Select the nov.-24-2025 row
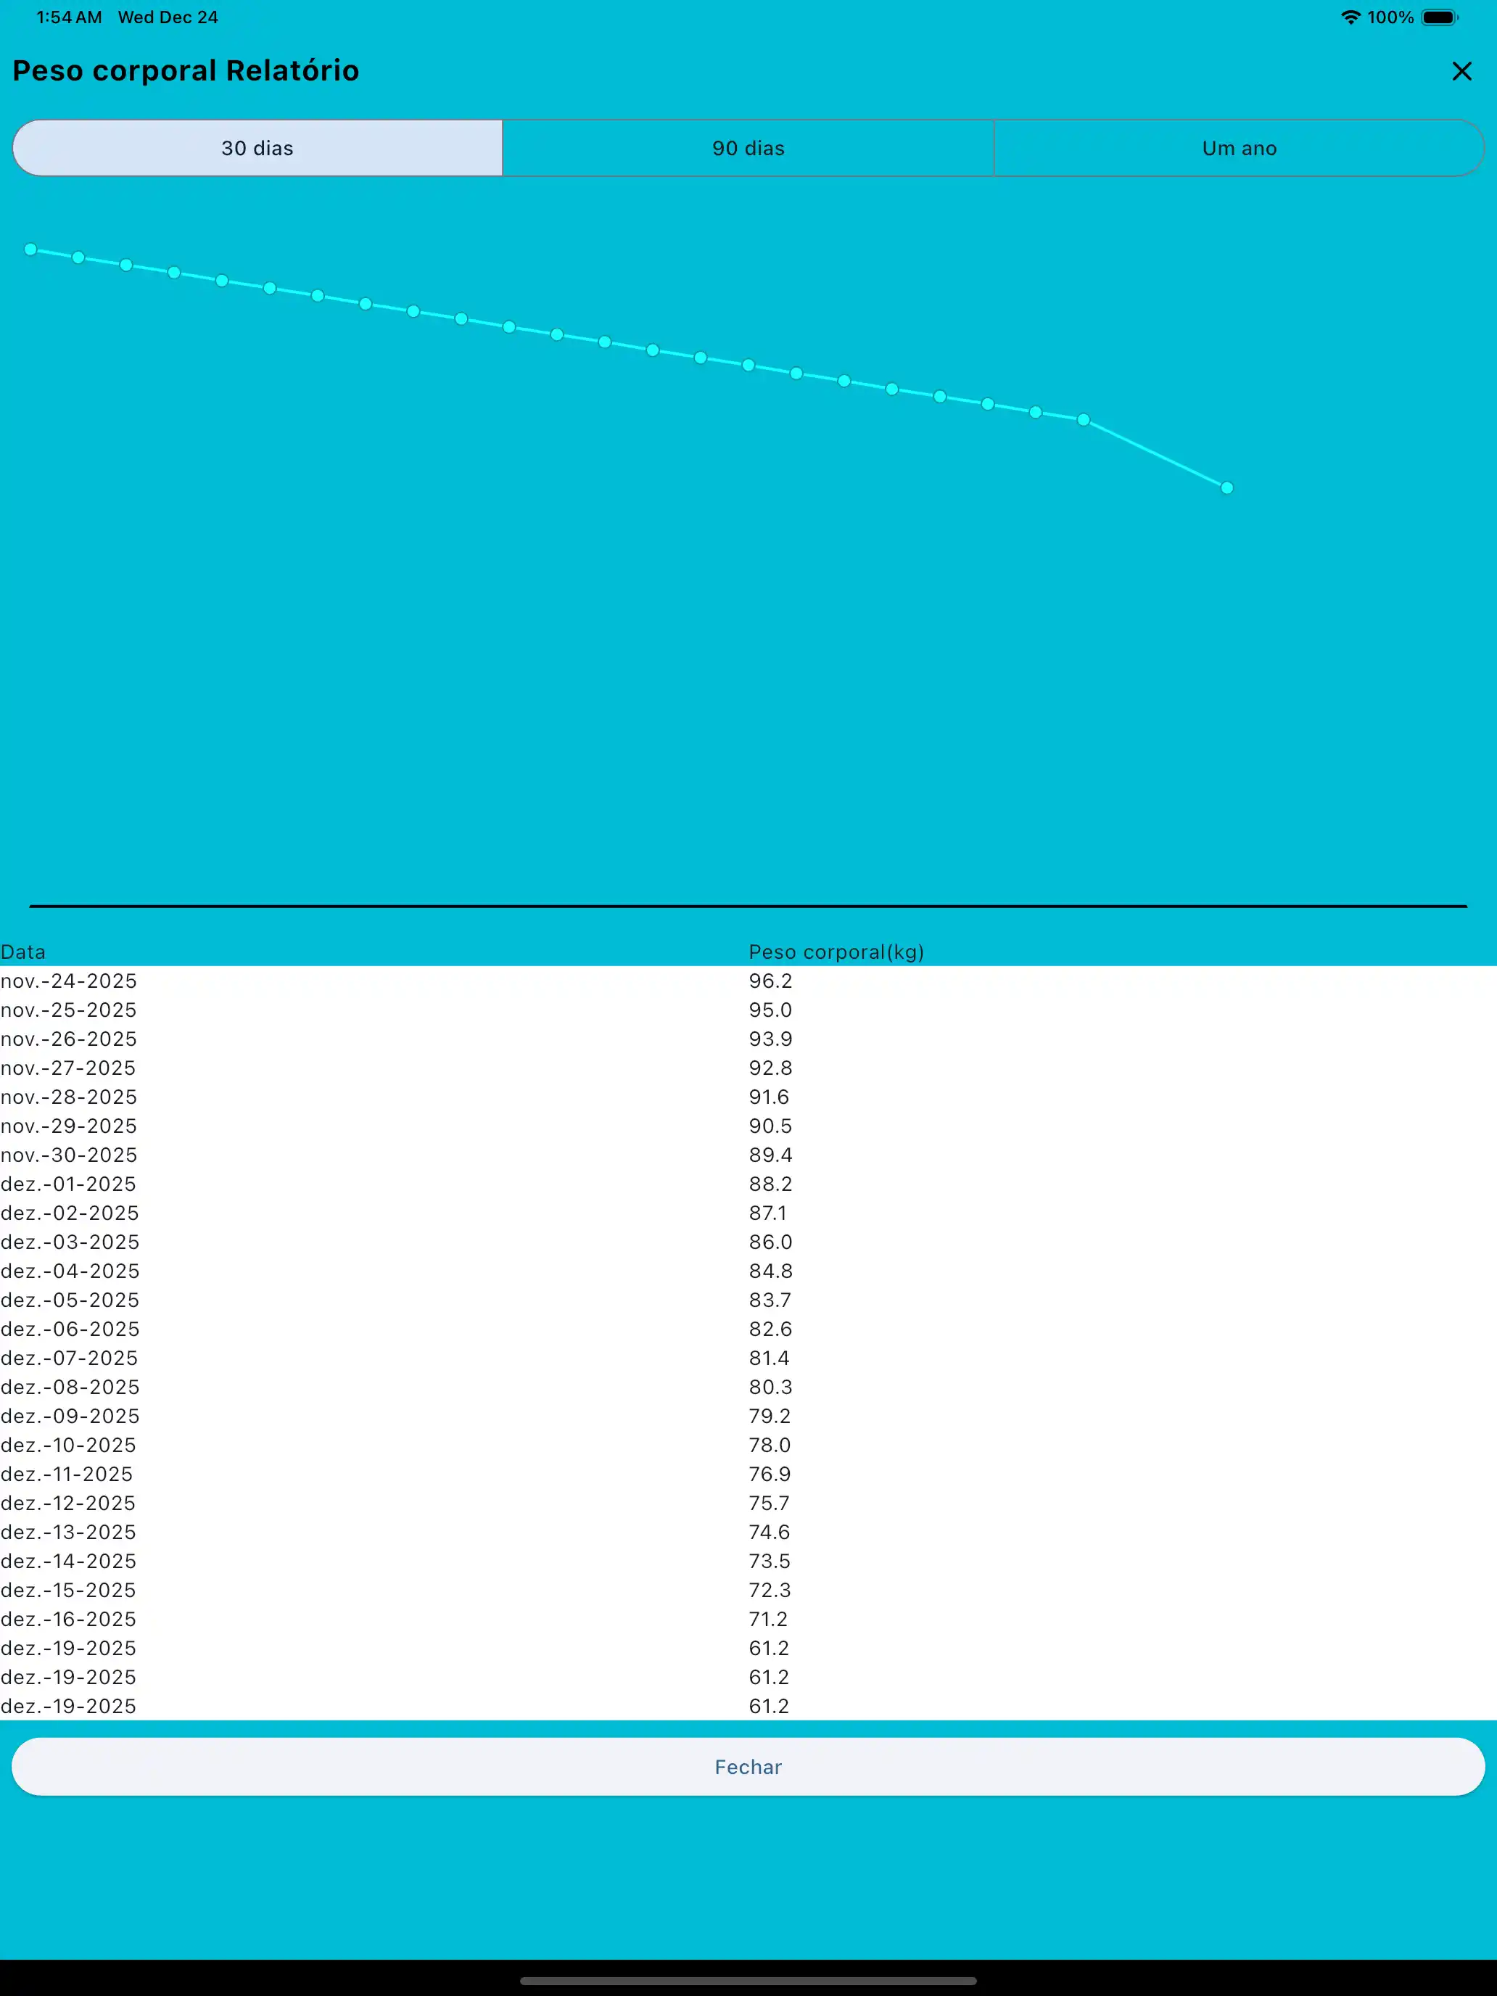1497x1996 pixels. point(69,981)
